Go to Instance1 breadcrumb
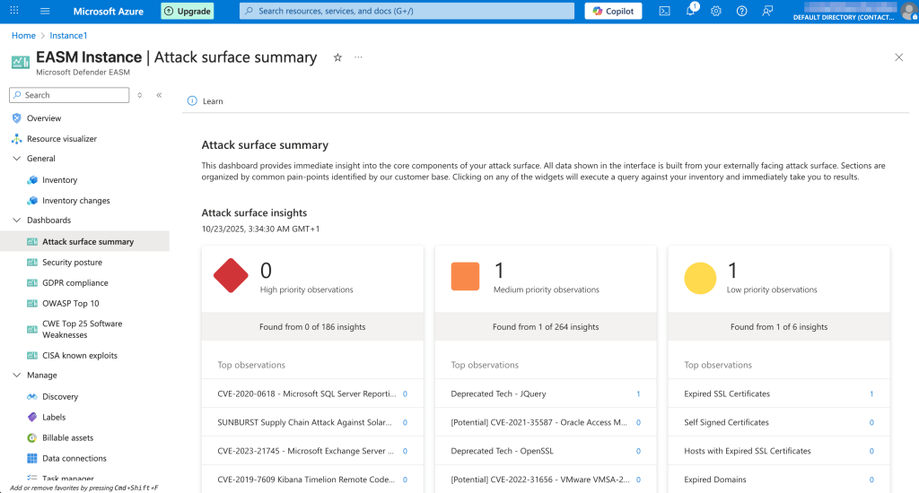The width and height of the screenshot is (919, 493). (x=68, y=35)
